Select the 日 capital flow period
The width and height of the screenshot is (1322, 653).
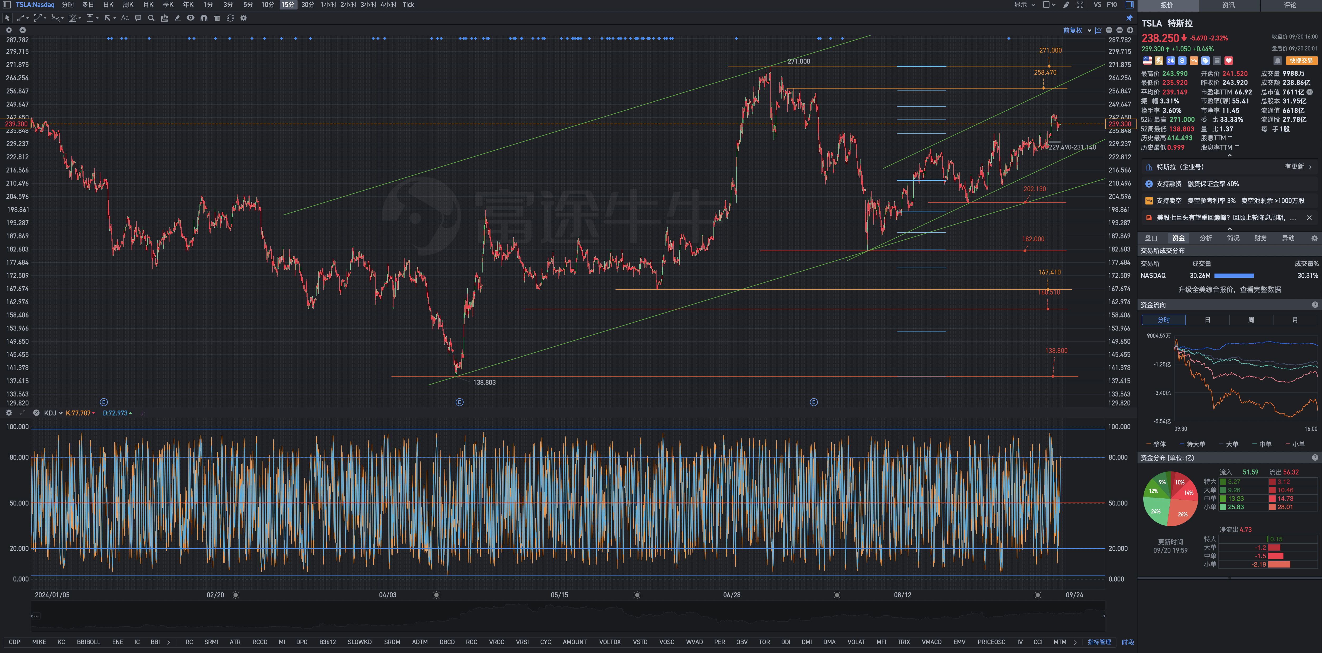click(1207, 320)
